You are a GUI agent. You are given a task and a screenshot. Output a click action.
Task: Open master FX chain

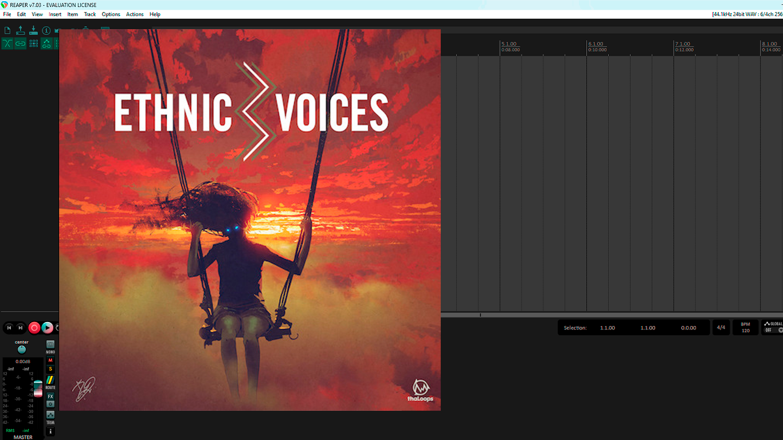50,396
